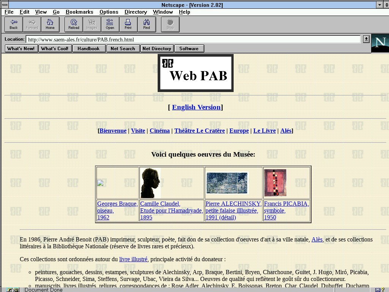Click the Open location toolbar icon
Screen dimensions: 389x292
110,24
